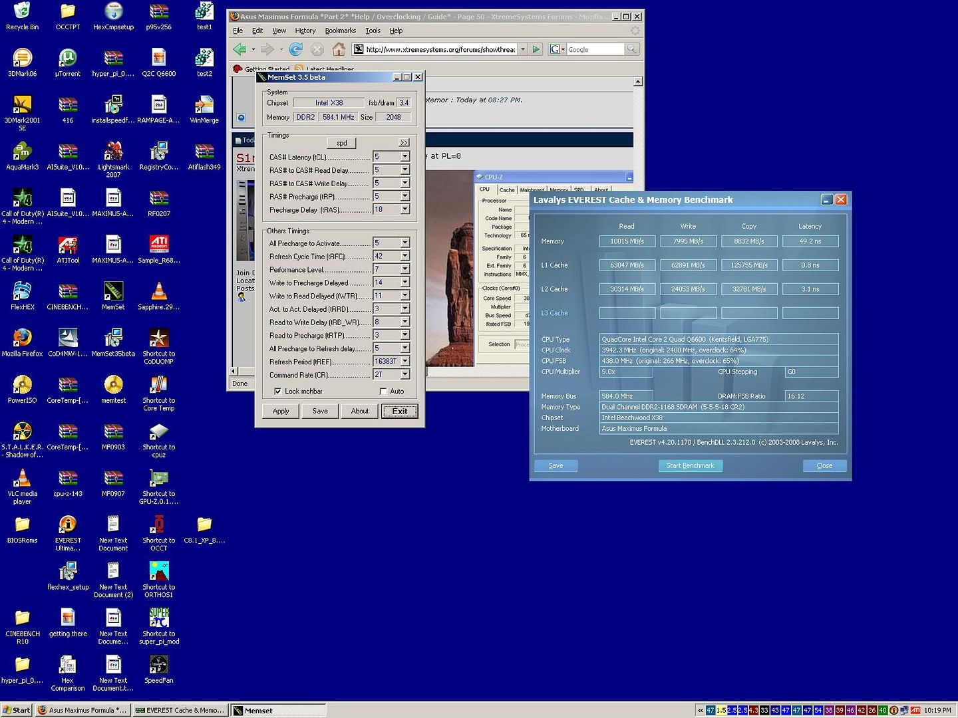Launch ATITool from the desktop
This screenshot has height=718, width=958.
tap(68, 249)
